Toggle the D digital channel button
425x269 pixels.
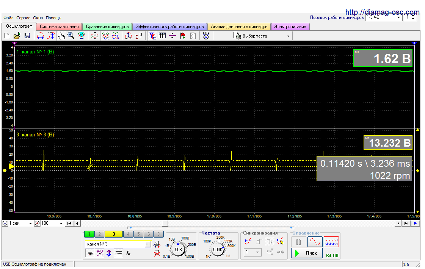click(159, 234)
